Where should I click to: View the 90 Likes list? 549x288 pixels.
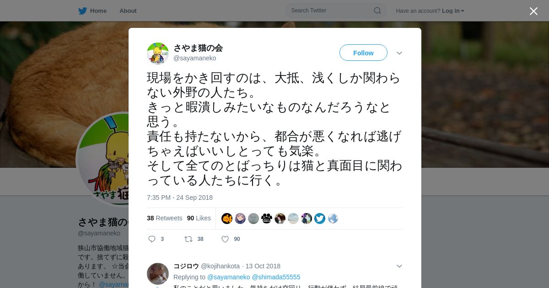199,218
